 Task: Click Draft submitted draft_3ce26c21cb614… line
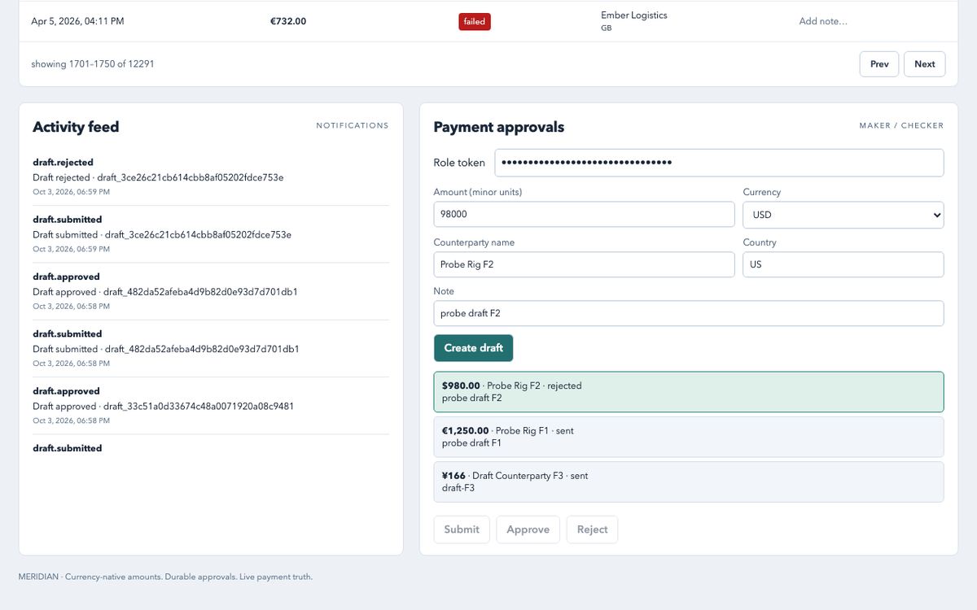[162, 234]
